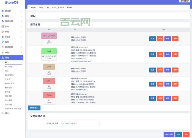Image resolution: width=192 pixels, height=138 pixels.
Task: Click the IPv6 ULA 前缀 input field
Action: (79, 123)
